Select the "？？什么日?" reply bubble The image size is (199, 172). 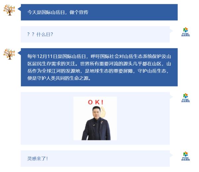tap(95, 34)
